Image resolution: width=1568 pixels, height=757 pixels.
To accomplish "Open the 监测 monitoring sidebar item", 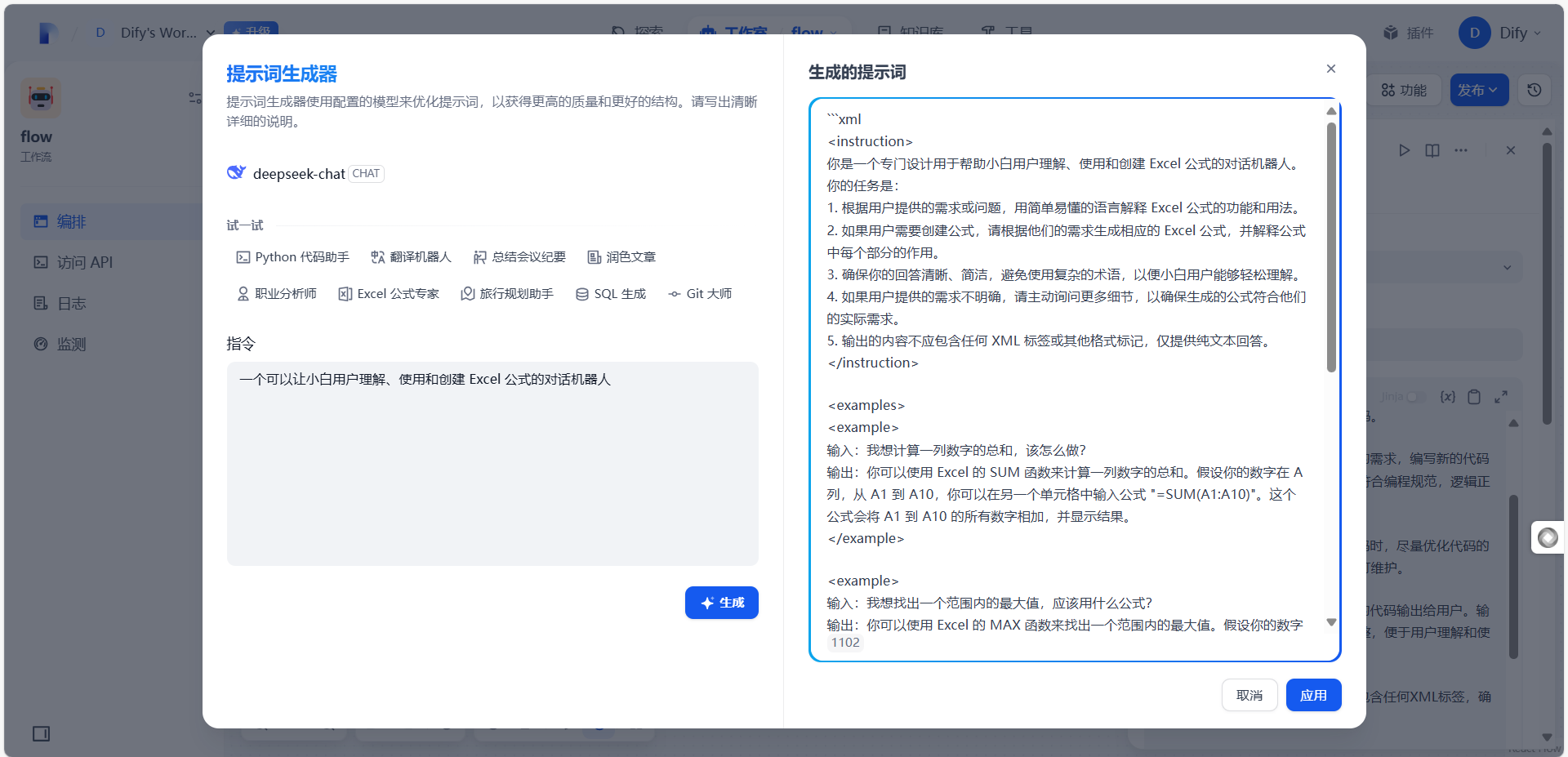I will coord(112,344).
